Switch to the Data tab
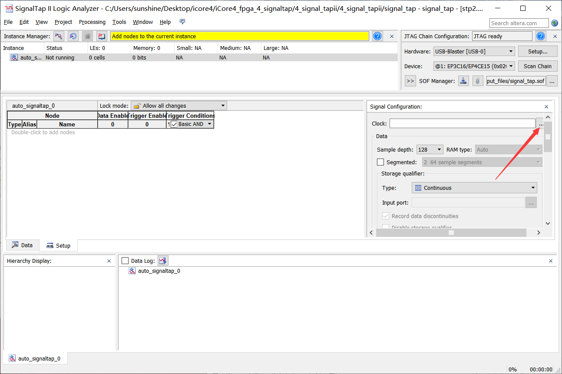This screenshot has height=374, width=562. click(x=22, y=245)
